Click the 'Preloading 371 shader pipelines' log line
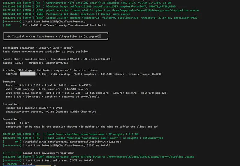The width and height of the screenshot is (240, 166). click(x=66, y=14)
